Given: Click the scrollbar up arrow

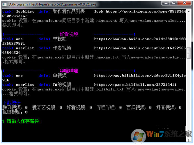Looking at the screenshot, I should (189, 11).
